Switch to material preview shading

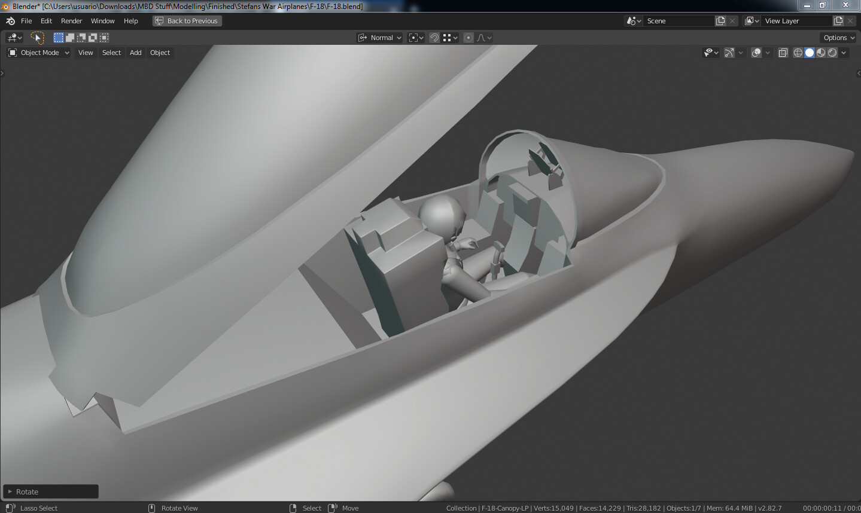[x=821, y=53]
